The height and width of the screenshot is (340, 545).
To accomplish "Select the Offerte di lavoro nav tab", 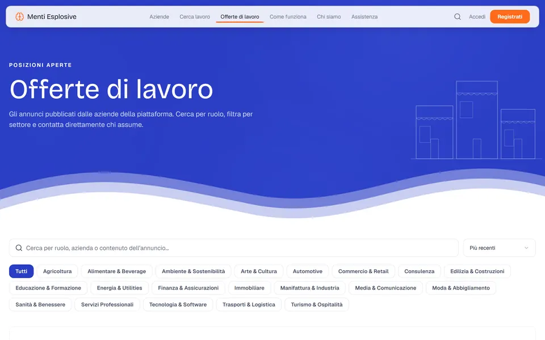I will (240, 16).
